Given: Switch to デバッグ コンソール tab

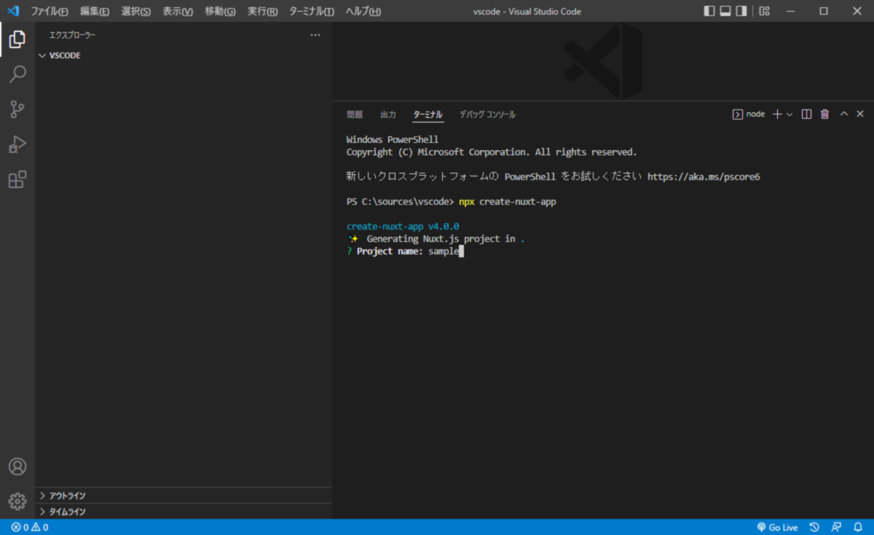Looking at the screenshot, I should [487, 114].
